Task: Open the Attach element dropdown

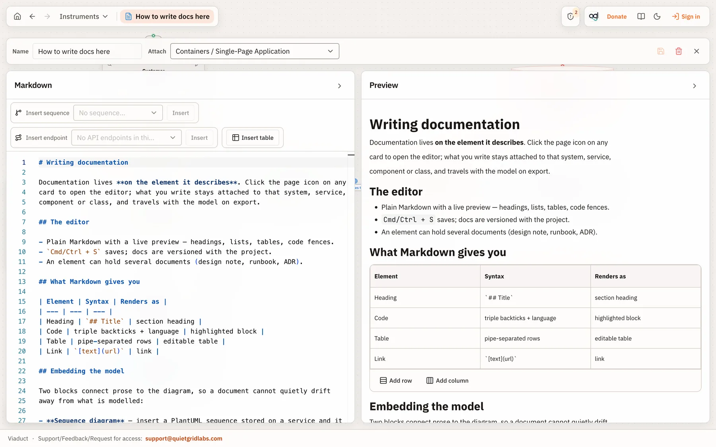Action: (255, 51)
